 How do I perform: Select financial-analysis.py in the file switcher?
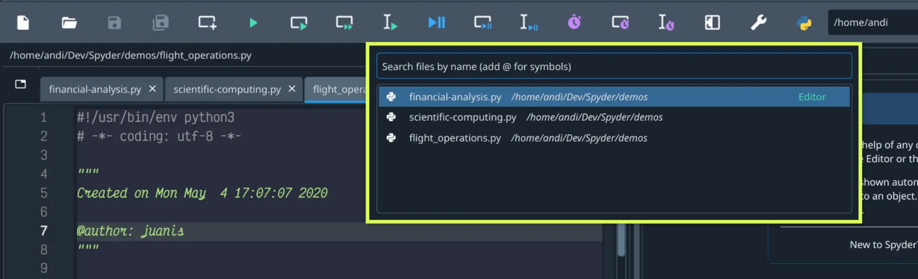tap(614, 97)
